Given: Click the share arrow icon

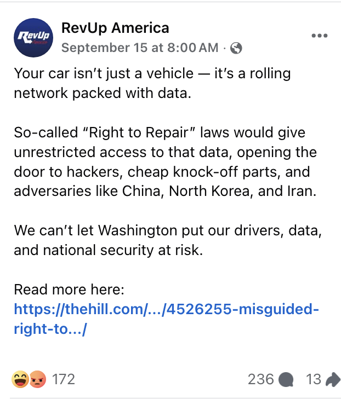Looking at the screenshot, I should click(332, 379).
